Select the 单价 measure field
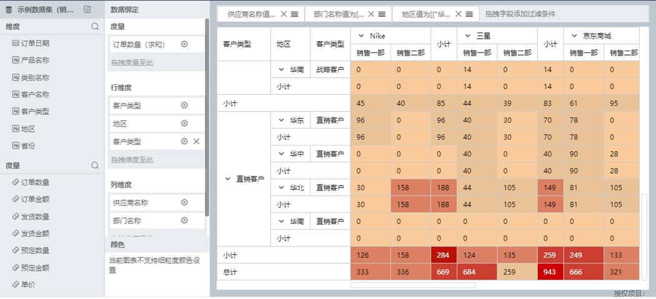The height and width of the screenshot is (299, 656). (x=24, y=285)
